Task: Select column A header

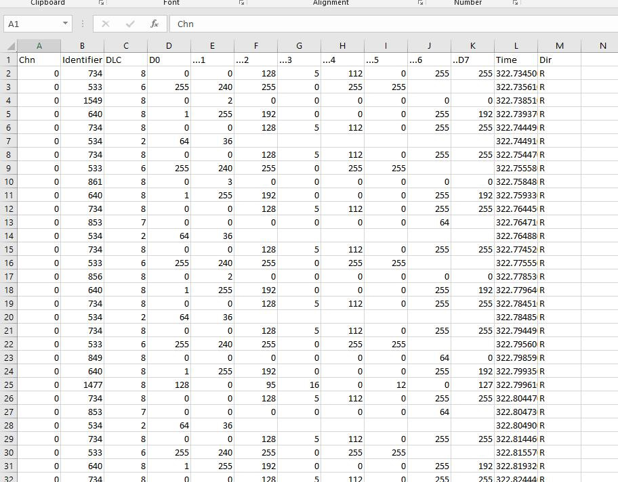Action: point(39,46)
